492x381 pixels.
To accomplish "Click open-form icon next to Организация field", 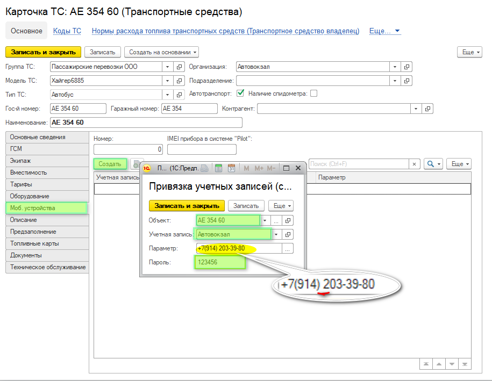I will coord(407,67).
